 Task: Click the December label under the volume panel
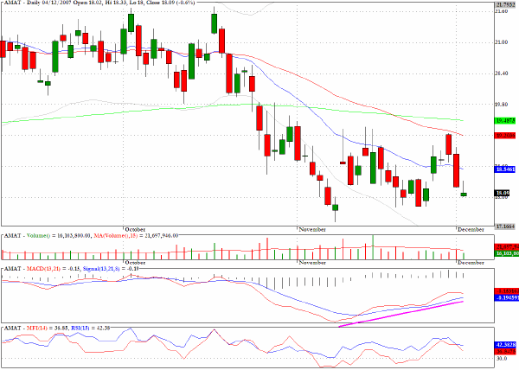tap(471, 263)
